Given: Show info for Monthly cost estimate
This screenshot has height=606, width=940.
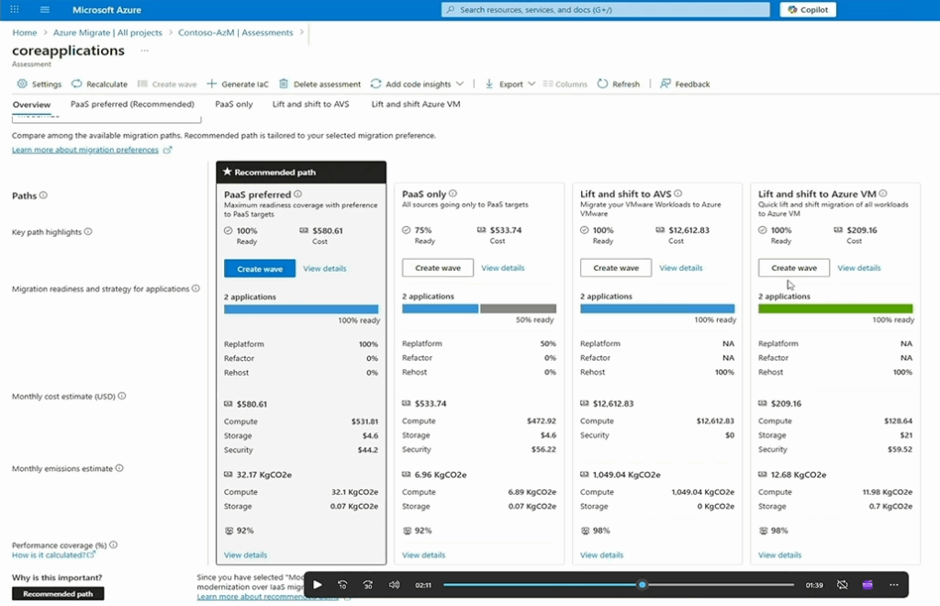Looking at the screenshot, I should pos(122,397).
